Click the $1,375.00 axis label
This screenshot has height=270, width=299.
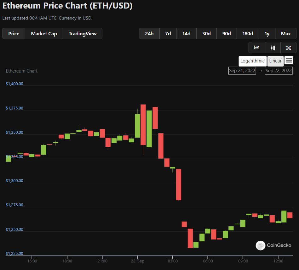coord(14,108)
